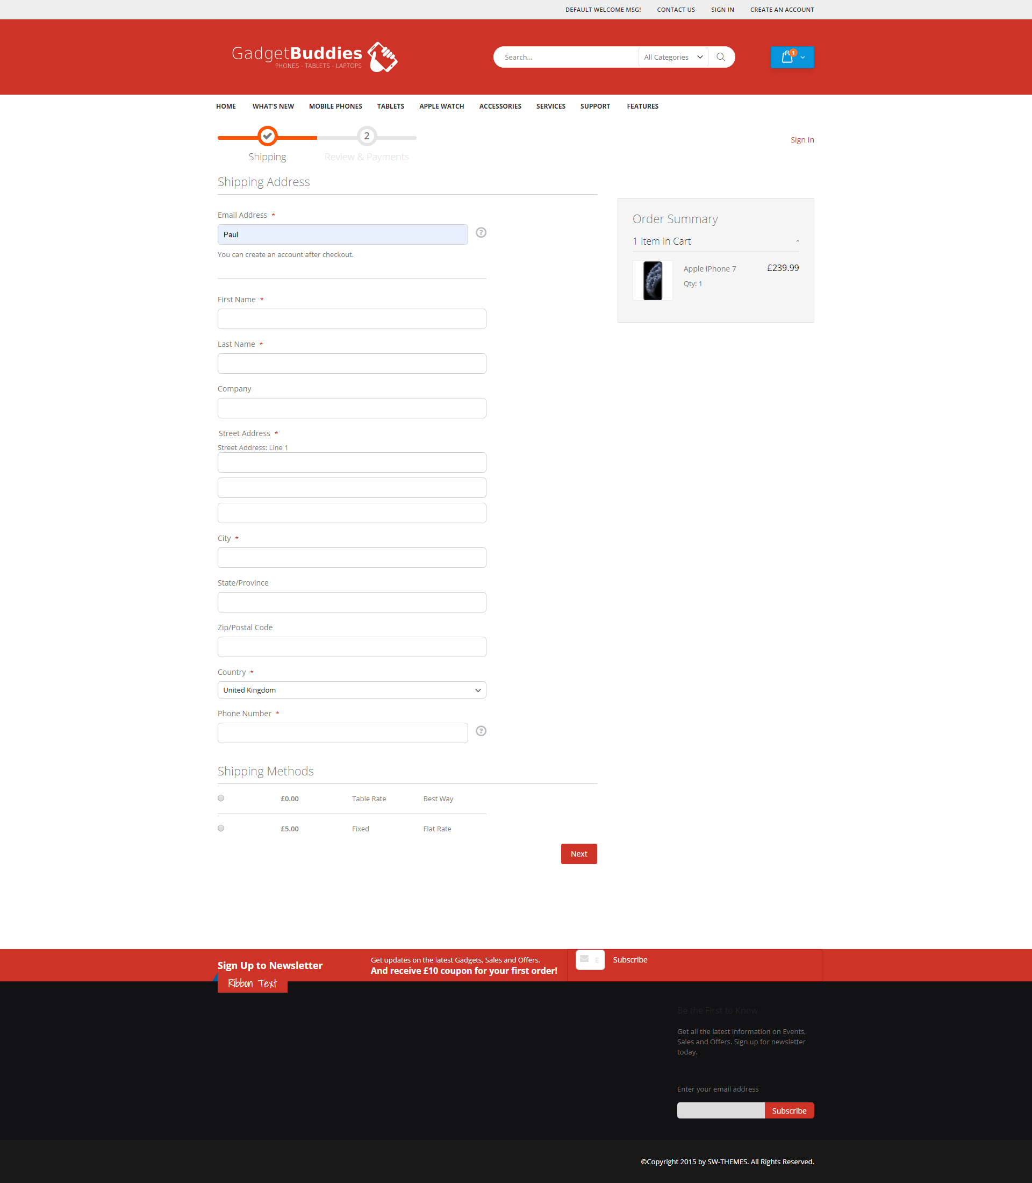Image resolution: width=1032 pixels, height=1183 pixels.
Task: Click the Apple iPhone 7 product thumbnail
Action: tap(652, 281)
